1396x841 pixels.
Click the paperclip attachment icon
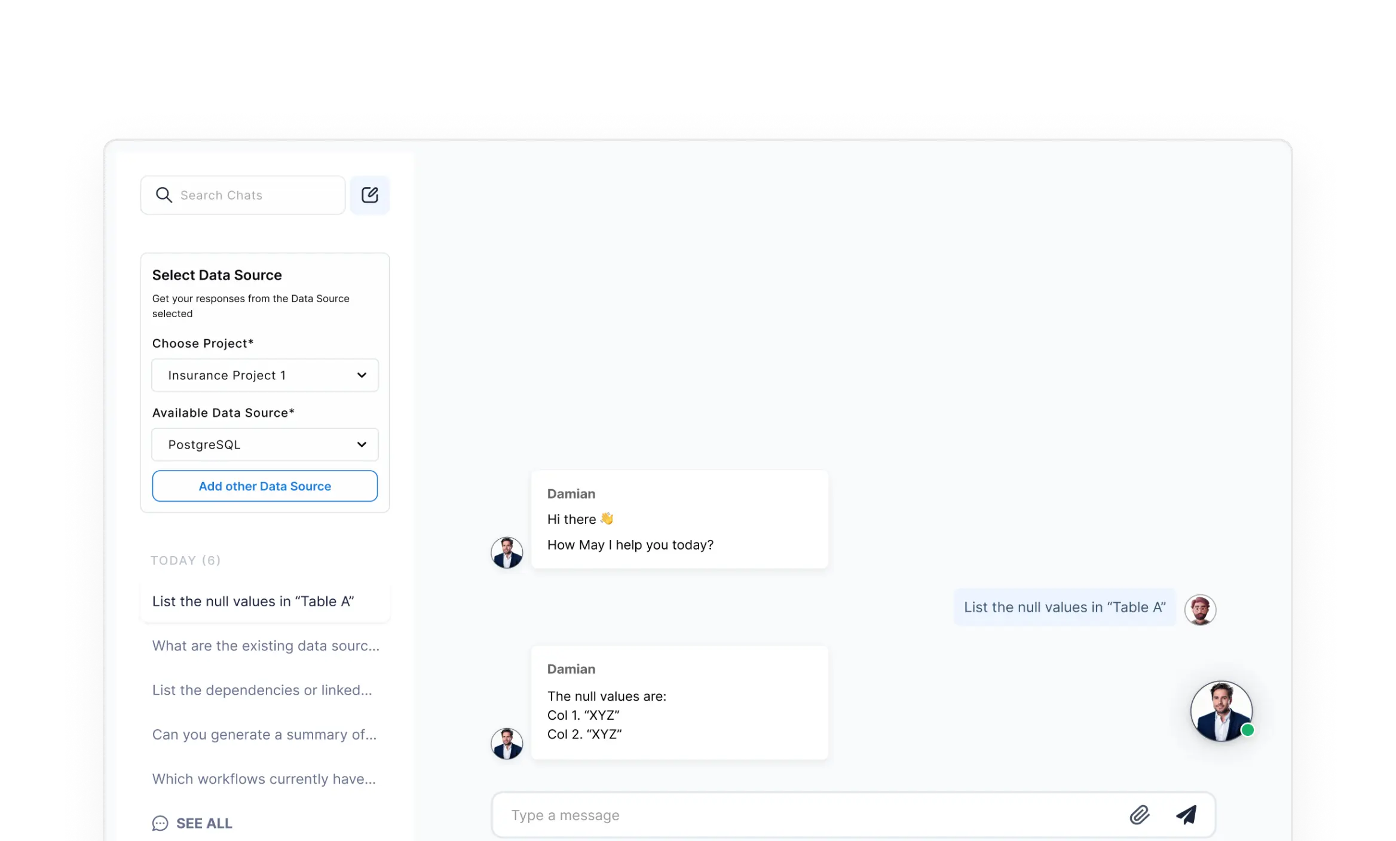point(1139,815)
